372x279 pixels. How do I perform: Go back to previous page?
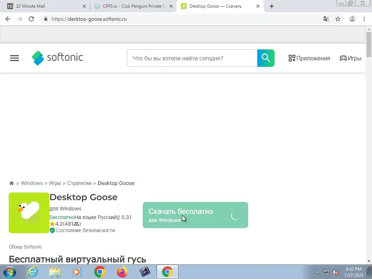click(8, 19)
